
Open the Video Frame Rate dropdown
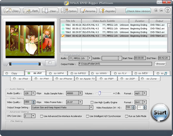(80, 102)
